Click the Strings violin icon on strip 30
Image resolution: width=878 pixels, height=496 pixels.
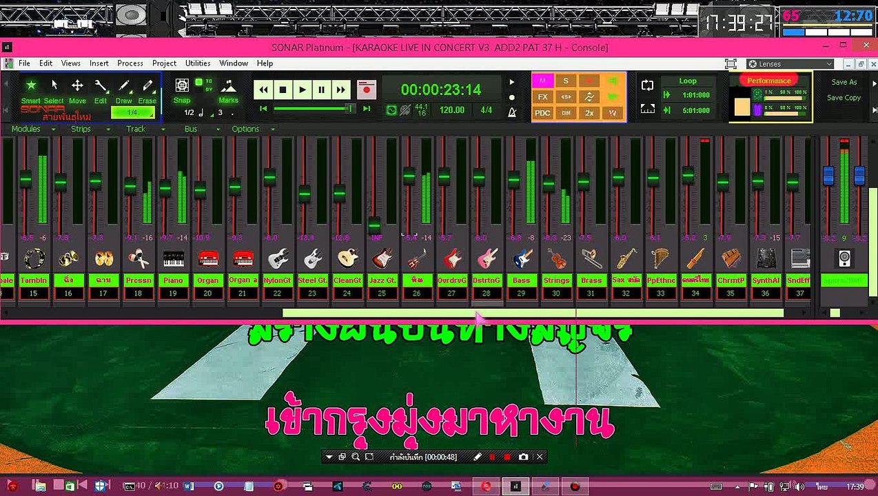(557, 258)
